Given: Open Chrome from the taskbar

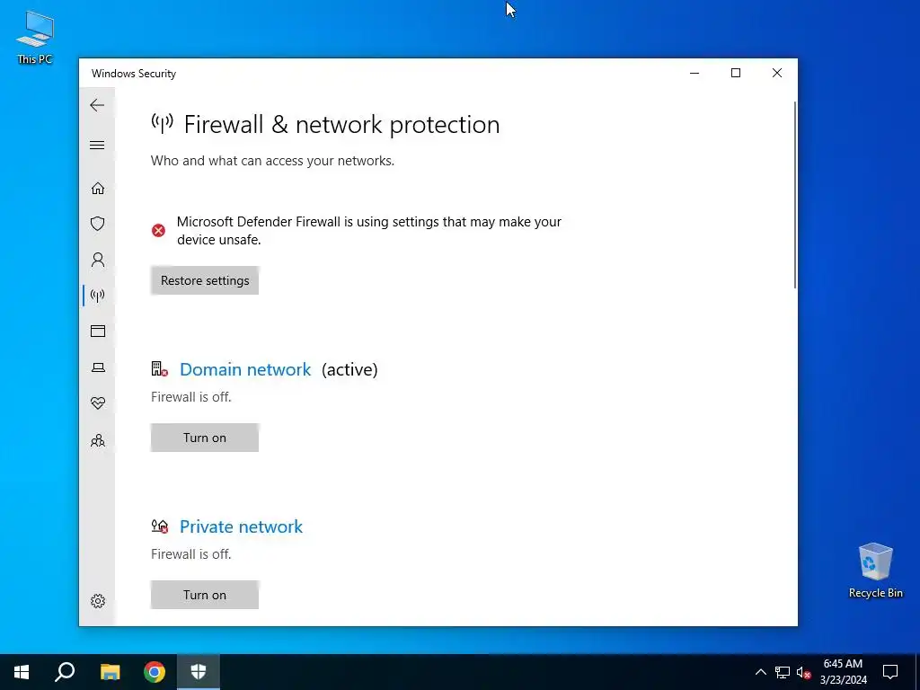Looking at the screenshot, I should (x=155, y=672).
